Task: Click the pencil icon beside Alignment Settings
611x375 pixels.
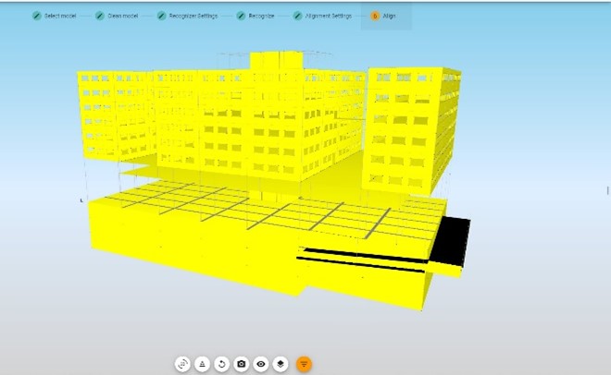Action: click(x=298, y=16)
